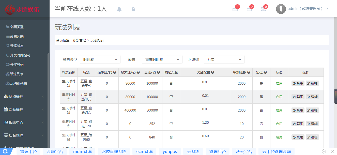This screenshot has width=337, height=155.
Task: Click the settings gear in bottom bar
Action: (x=324, y=151)
